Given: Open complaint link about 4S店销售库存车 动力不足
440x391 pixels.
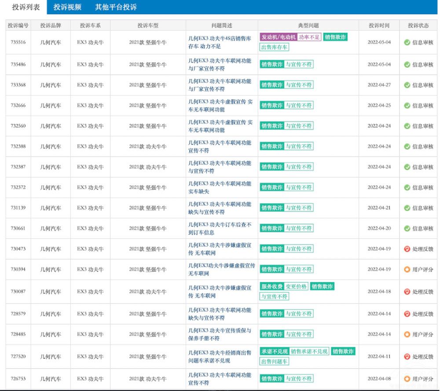Looking at the screenshot, I should coord(220,42).
